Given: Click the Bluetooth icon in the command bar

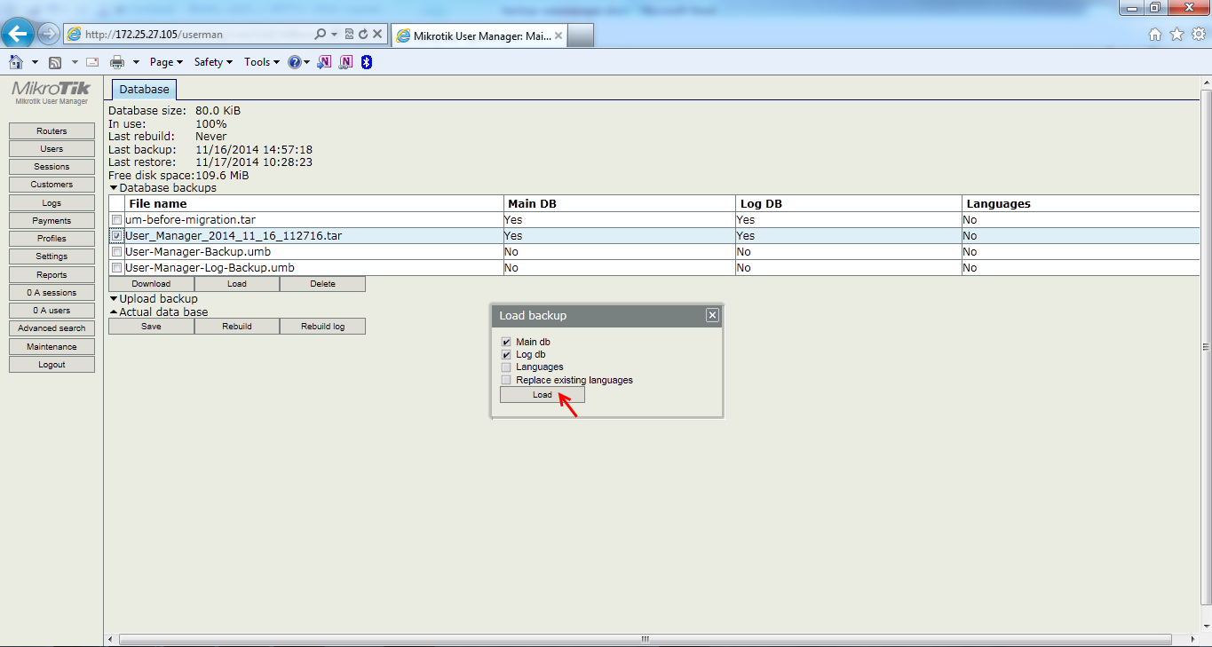Looking at the screenshot, I should point(366,62).
